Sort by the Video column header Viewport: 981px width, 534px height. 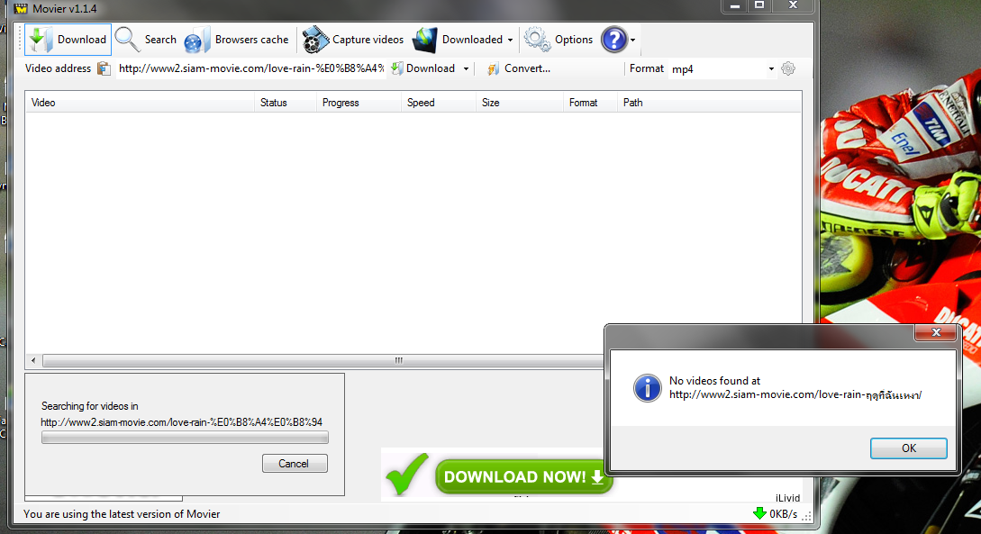141,103
